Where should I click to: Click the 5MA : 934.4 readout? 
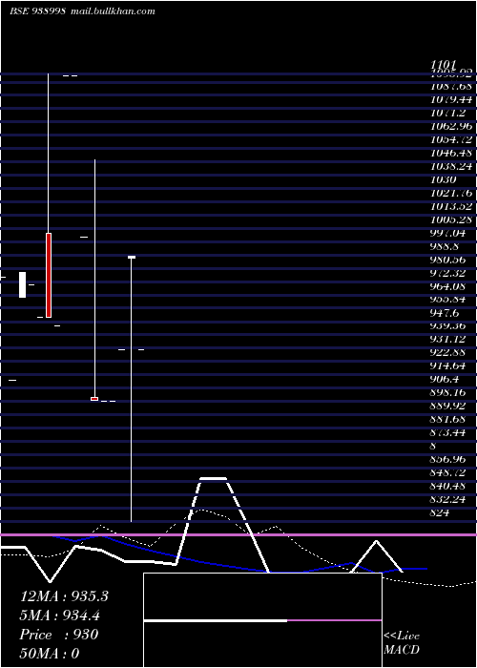[60, 616]
